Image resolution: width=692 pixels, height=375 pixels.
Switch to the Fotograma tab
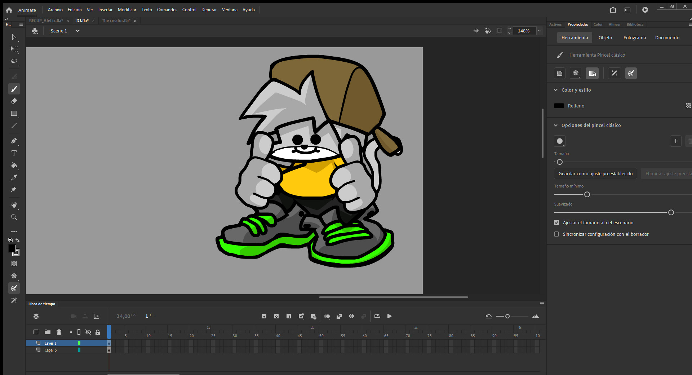click(x=635, y=37)
